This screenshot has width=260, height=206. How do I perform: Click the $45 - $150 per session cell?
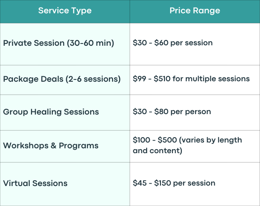(x=195, y=184)
